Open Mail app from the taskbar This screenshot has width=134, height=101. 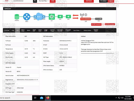pos(42,98)
